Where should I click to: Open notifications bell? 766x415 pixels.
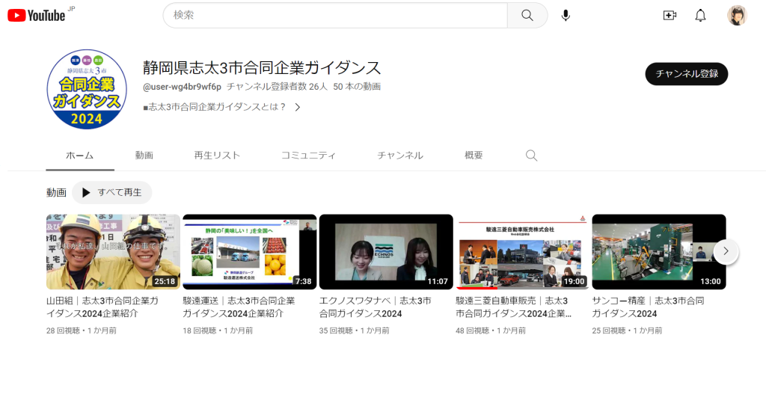700,16
